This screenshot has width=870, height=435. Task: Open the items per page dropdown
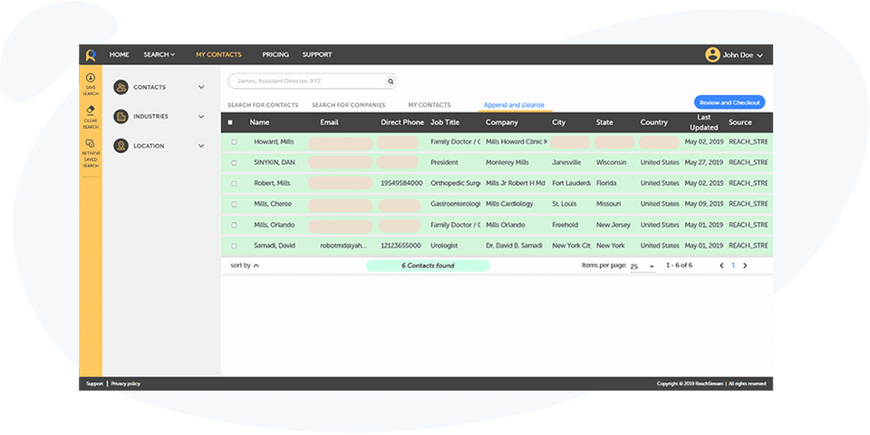point(643,266)
